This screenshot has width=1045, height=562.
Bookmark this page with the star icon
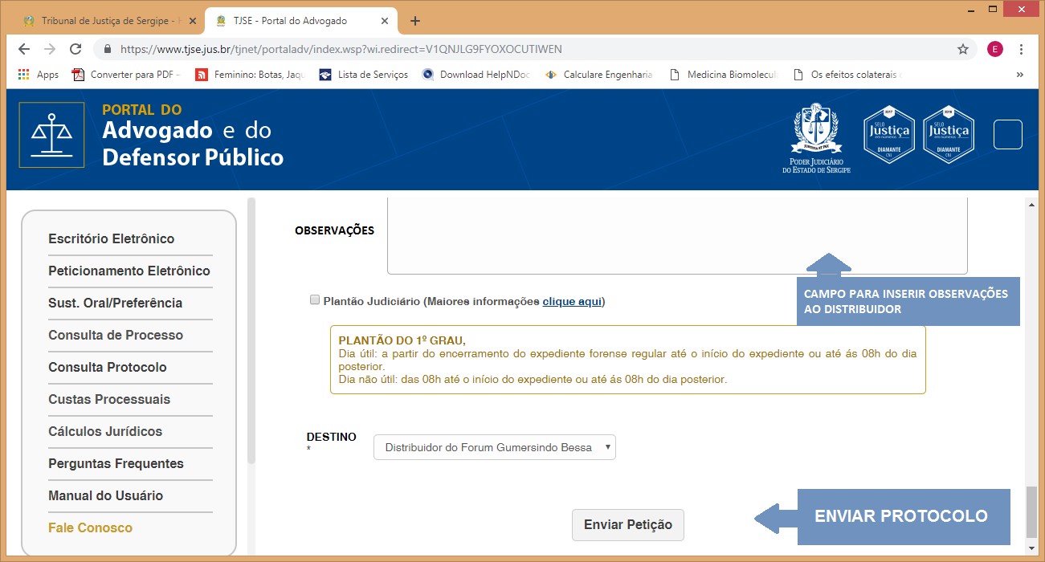(x=962, y=49)
